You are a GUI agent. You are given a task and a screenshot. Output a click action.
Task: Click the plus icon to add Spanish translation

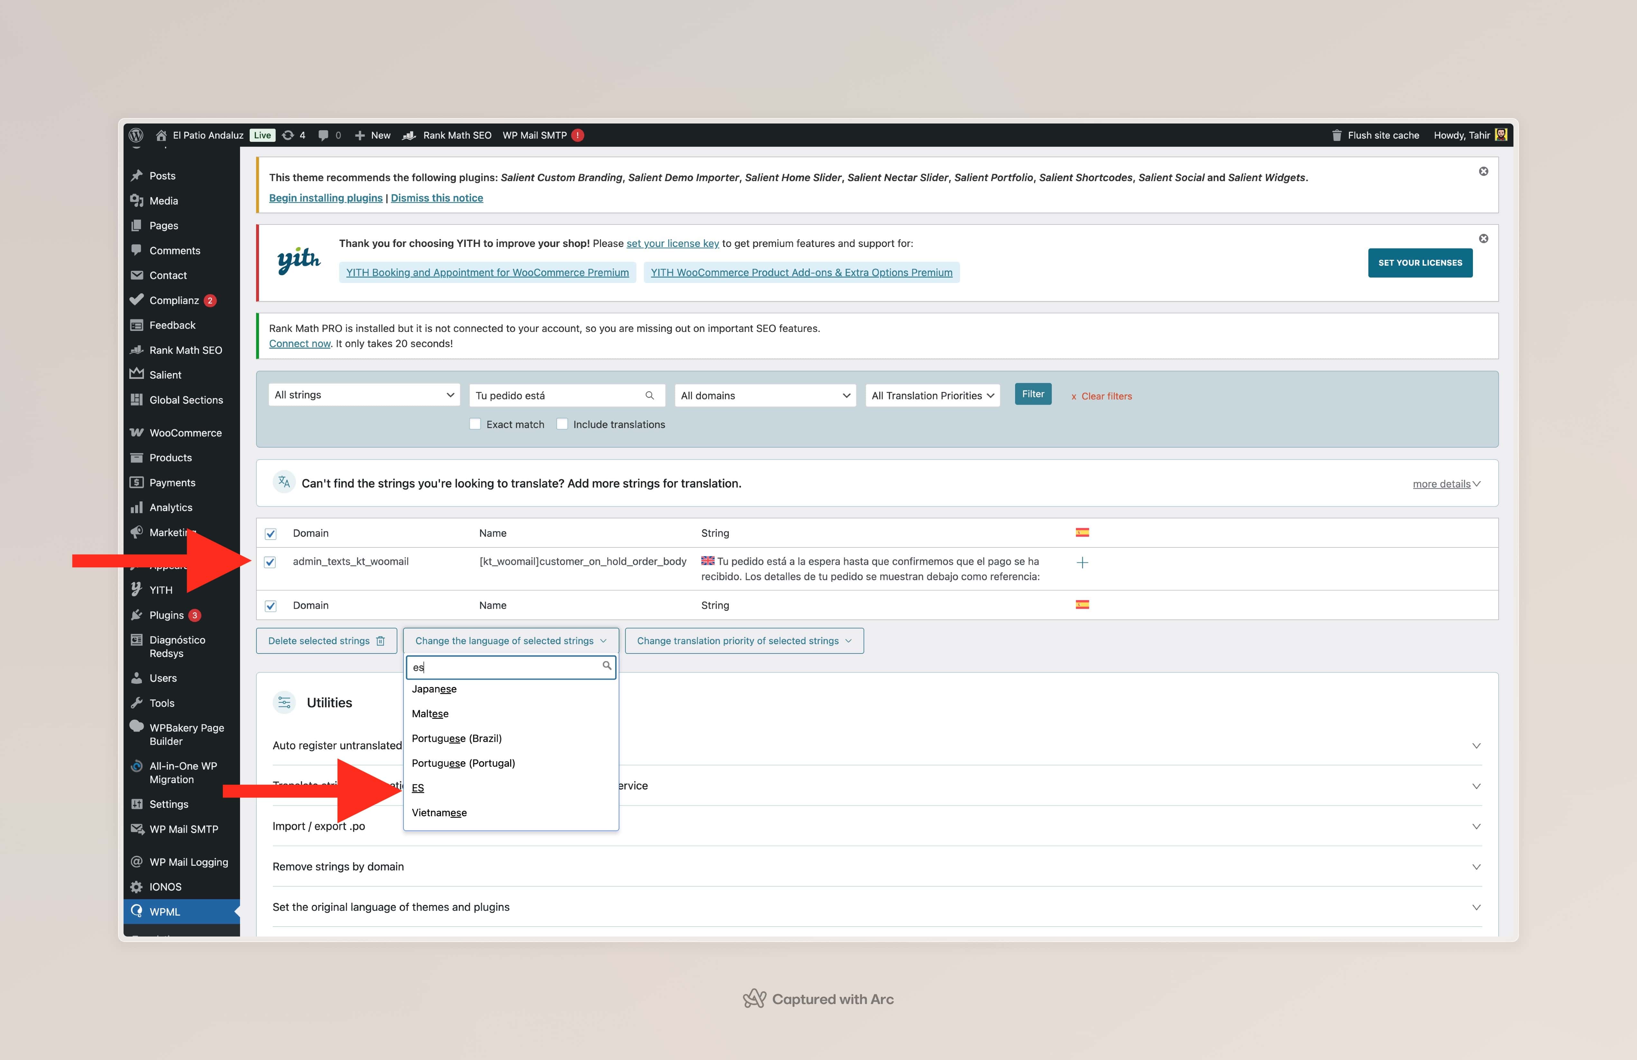[x=1082, y=562]
